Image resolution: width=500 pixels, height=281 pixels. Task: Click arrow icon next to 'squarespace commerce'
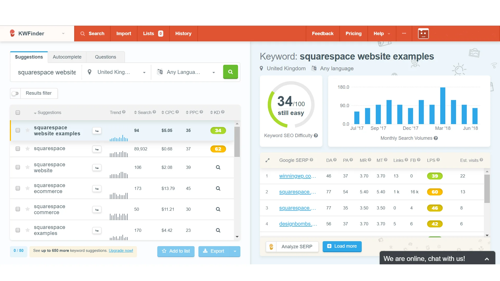pyautogui.click(x=97, y=210)
